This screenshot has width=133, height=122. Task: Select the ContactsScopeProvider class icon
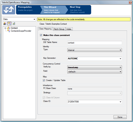tap(9, 31)
